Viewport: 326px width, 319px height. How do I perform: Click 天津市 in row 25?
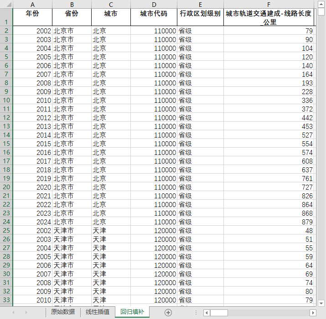(72, 230)
